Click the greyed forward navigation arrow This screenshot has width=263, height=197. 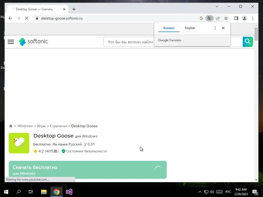click(18, 18)
